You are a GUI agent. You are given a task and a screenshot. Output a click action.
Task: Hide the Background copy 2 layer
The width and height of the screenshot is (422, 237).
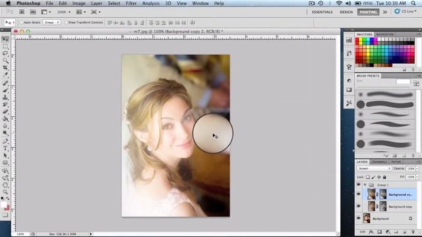(x=359, y=194)
